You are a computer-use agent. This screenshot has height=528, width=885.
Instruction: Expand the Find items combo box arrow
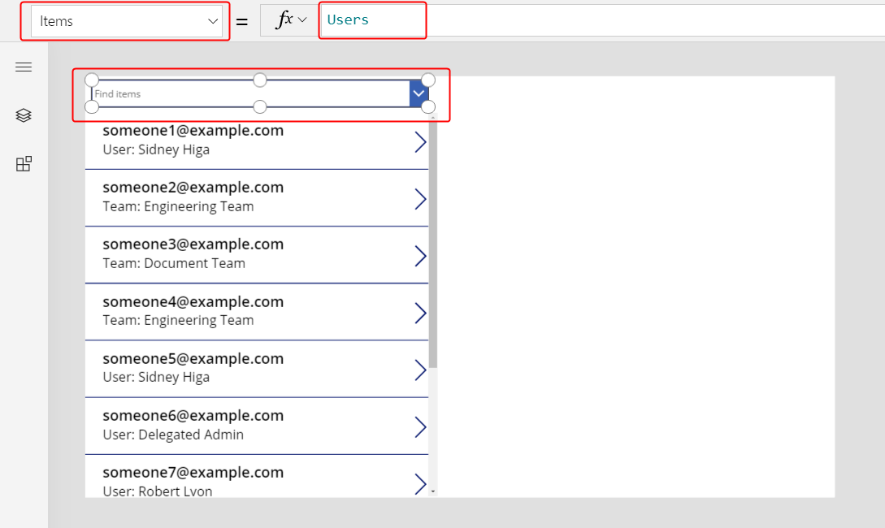[x=419, y=93]
